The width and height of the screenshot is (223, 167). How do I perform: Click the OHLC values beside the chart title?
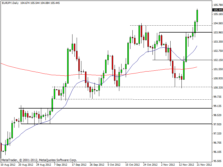41,3
